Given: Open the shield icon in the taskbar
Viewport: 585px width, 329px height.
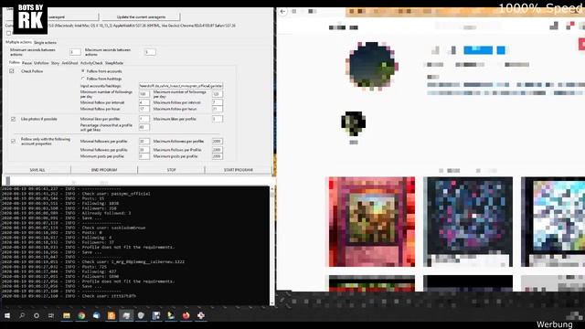Looking at the screenshot, I should 141,315.
